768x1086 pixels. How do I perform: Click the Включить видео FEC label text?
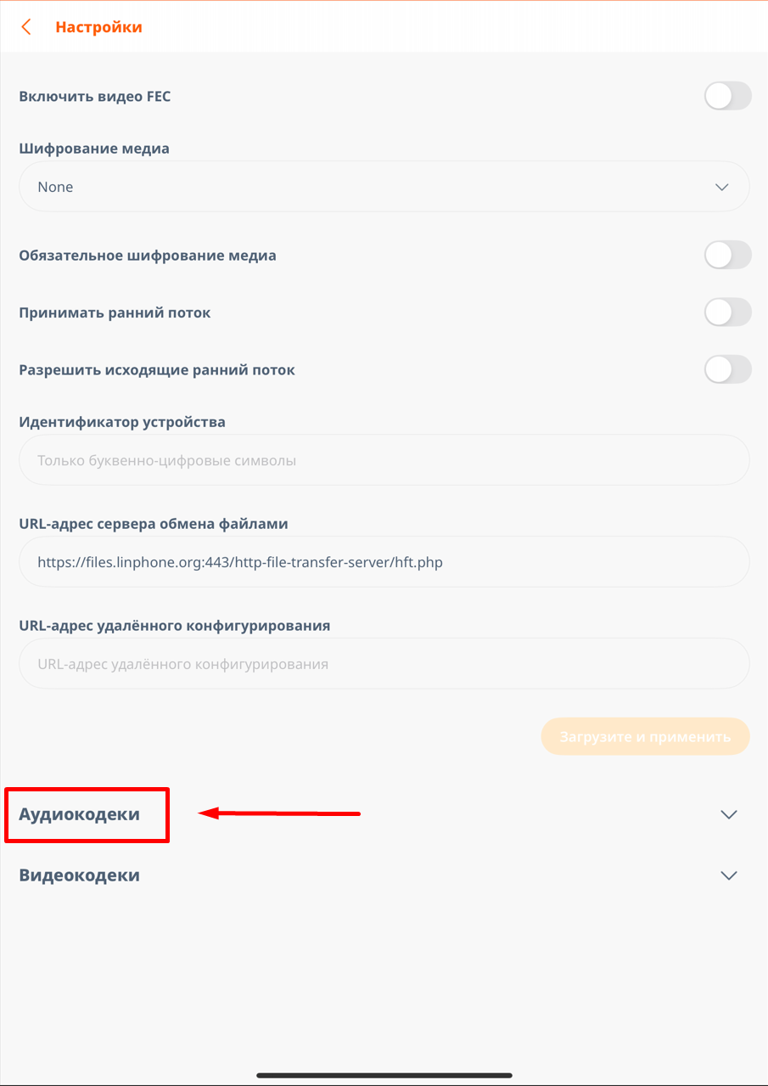95,97
